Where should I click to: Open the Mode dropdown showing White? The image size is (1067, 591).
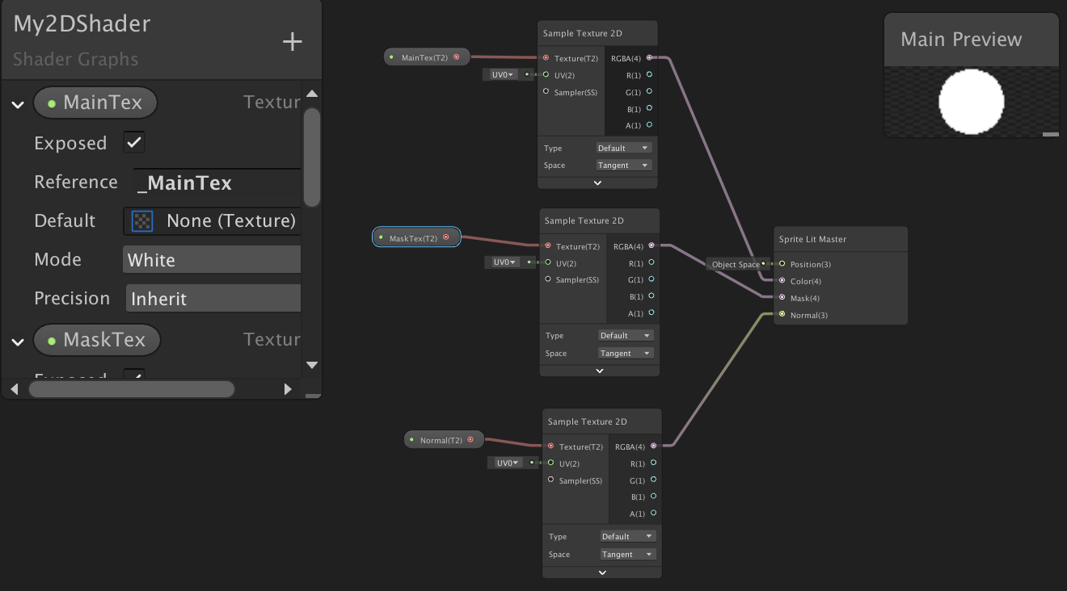213,259
